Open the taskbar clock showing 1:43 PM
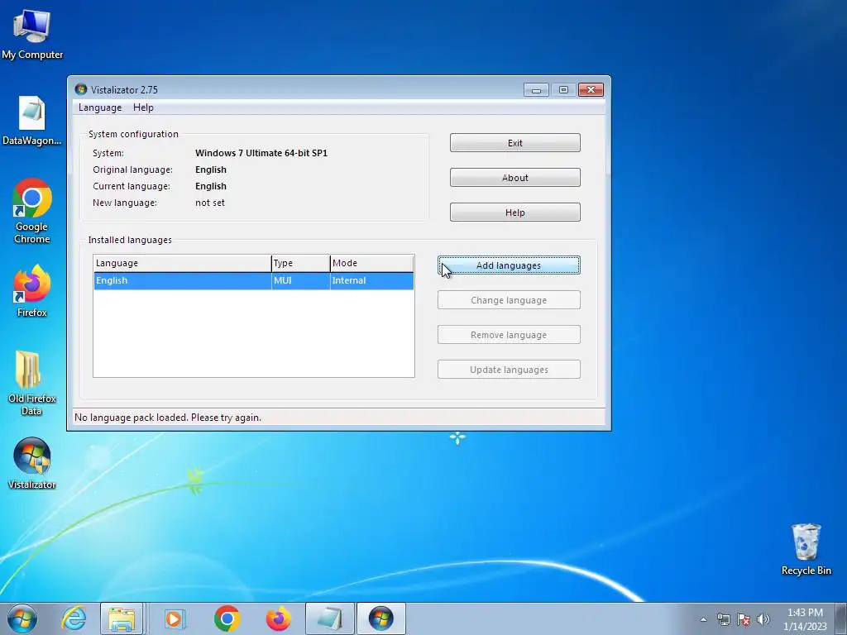Image resolution: width=847 pixels, height=635 pixels. (805, 619)
